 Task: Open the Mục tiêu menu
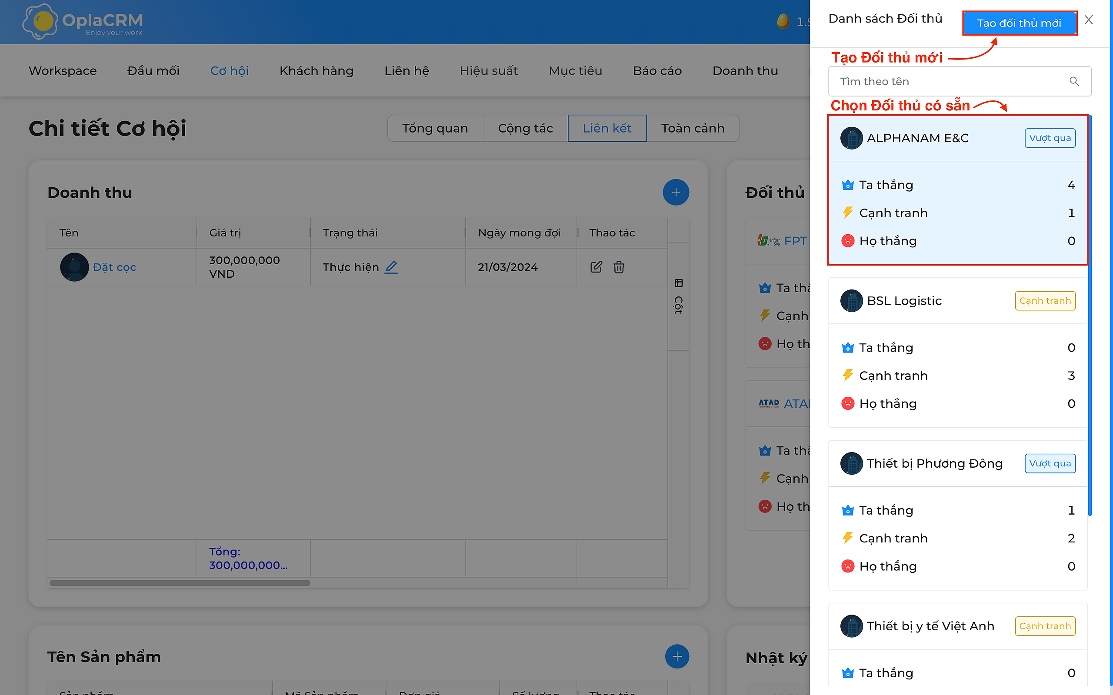(x=575, y=71)
